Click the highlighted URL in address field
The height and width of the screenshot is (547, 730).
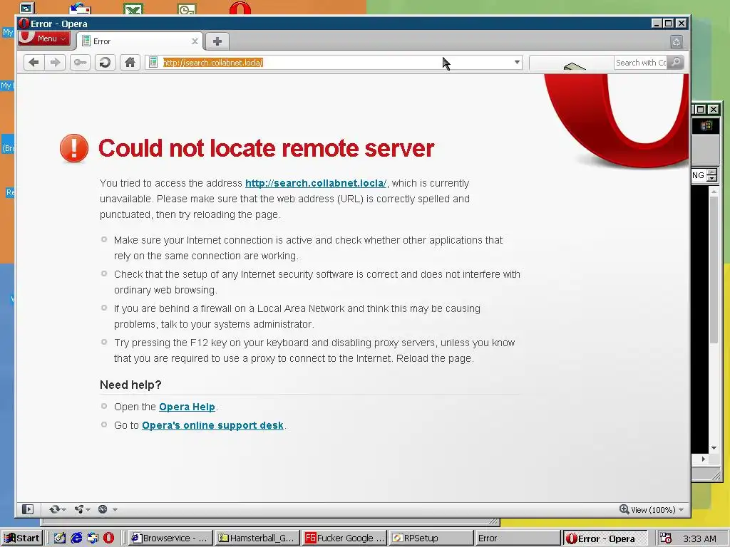click(x=212, y=63)
